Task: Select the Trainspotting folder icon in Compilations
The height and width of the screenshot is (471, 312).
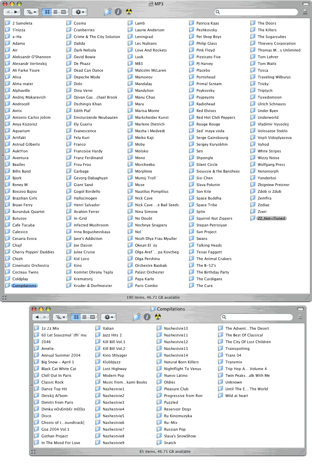Action: (221, 349)
